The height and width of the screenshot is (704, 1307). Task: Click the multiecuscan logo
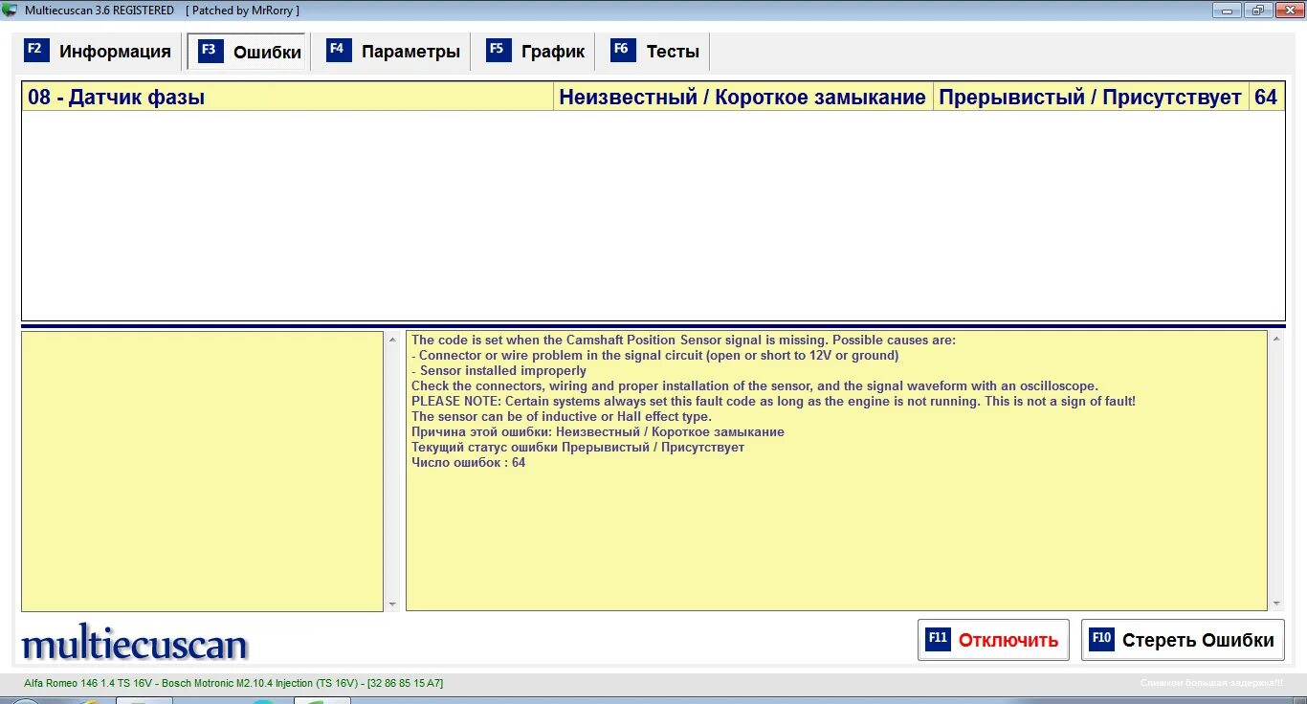(135, 644)
